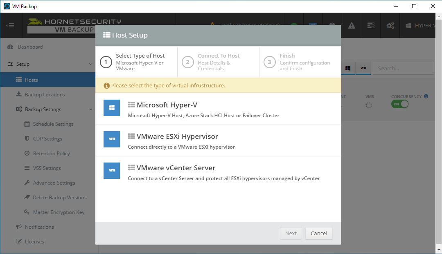
Task: Open the HYPER-V host selector dropdown
Action: 422,25
